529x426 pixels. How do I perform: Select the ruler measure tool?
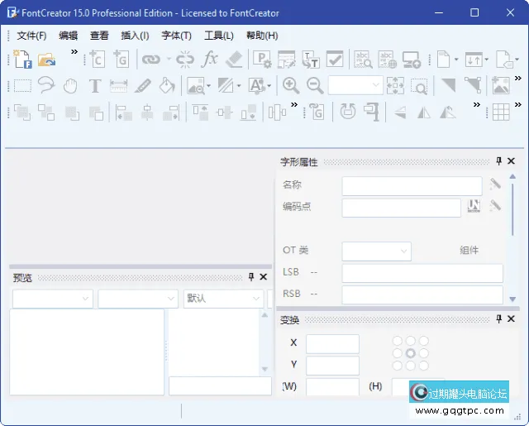(119, 86)
